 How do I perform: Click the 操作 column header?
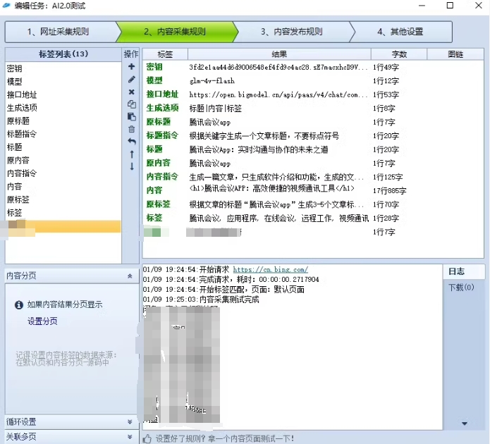131,54
